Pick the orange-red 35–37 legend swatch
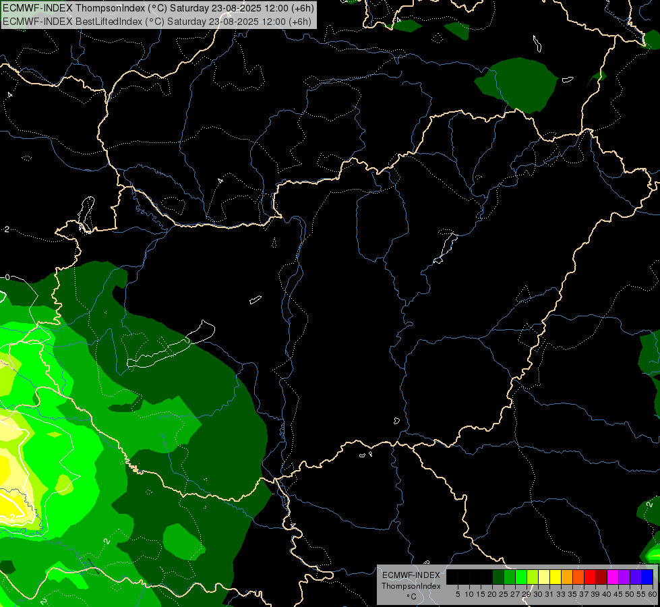The height and width of the screenshot is (607, 660). click(578, 577)
